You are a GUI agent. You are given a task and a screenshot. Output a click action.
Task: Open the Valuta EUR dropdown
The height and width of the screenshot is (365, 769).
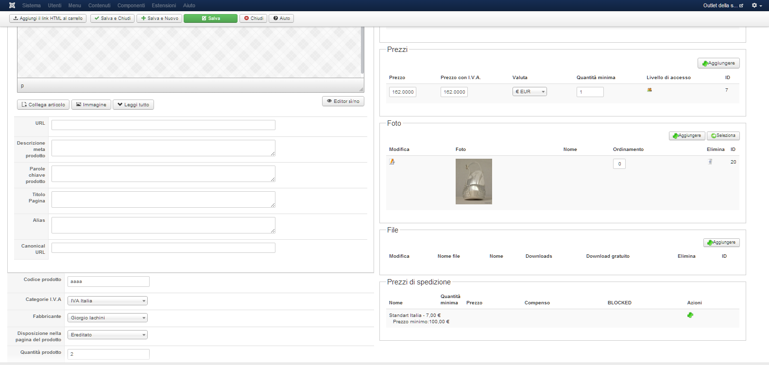530,91
